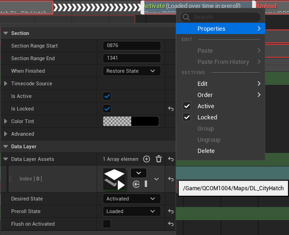Image resolution: width=289 pixels, height=235 pixels.
Task: Open Paste From History submenu
Action: [x=220, y=62]
